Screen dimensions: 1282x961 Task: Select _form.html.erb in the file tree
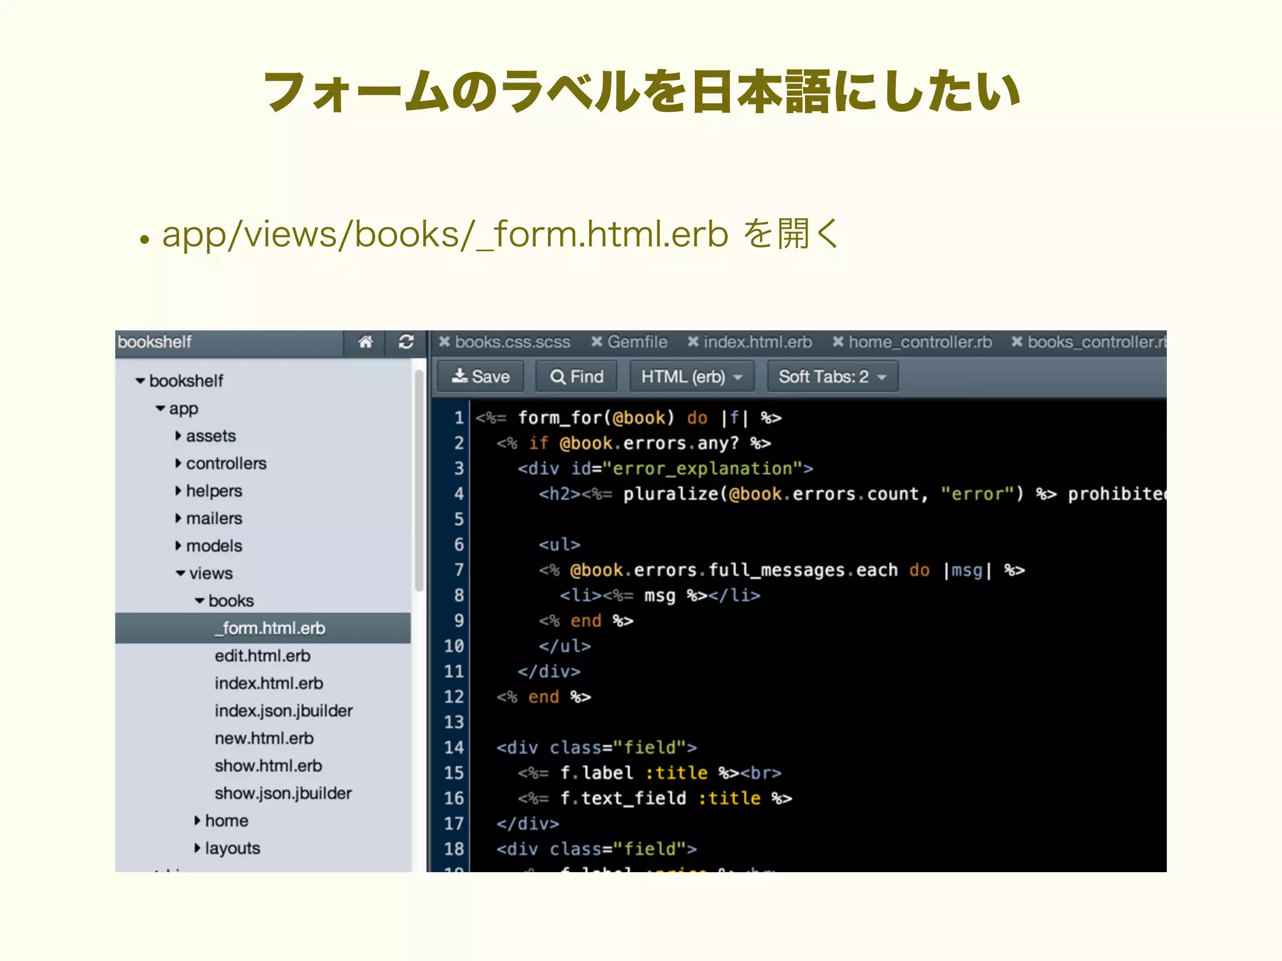263,628
